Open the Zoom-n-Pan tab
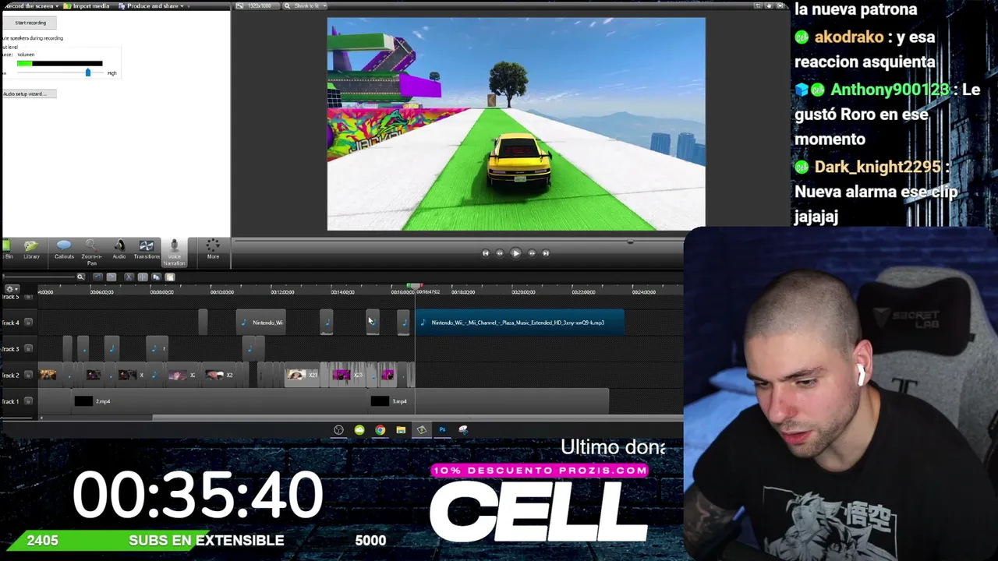The image size is (998, 561). pyautogui.click(x=91, y=252)
